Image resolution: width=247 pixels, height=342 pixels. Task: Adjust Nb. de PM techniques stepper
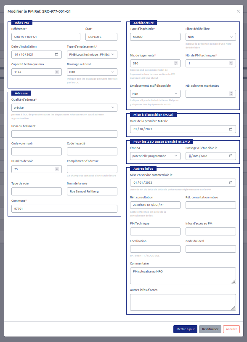[231, 63]
